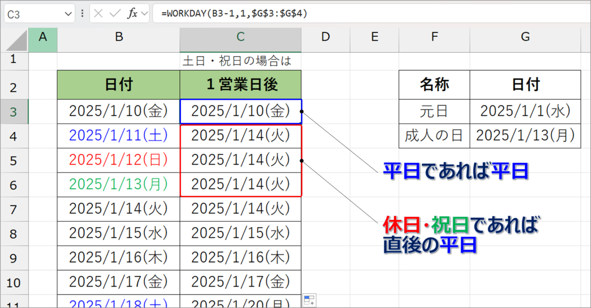The width and height of the screenshot is (591, 308).
Task: Select row 3 header
Action: coord(13,112)
